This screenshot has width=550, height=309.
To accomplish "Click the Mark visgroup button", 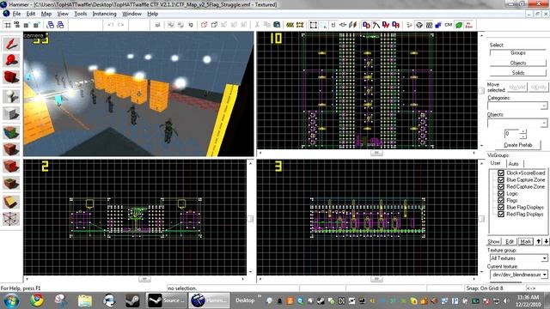I will click(525, 242).
